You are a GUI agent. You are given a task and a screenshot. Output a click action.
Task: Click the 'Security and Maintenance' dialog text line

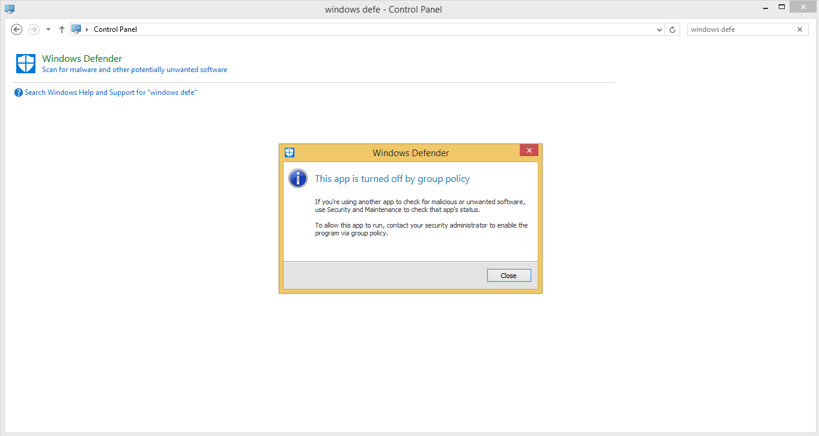coord(398,210)
